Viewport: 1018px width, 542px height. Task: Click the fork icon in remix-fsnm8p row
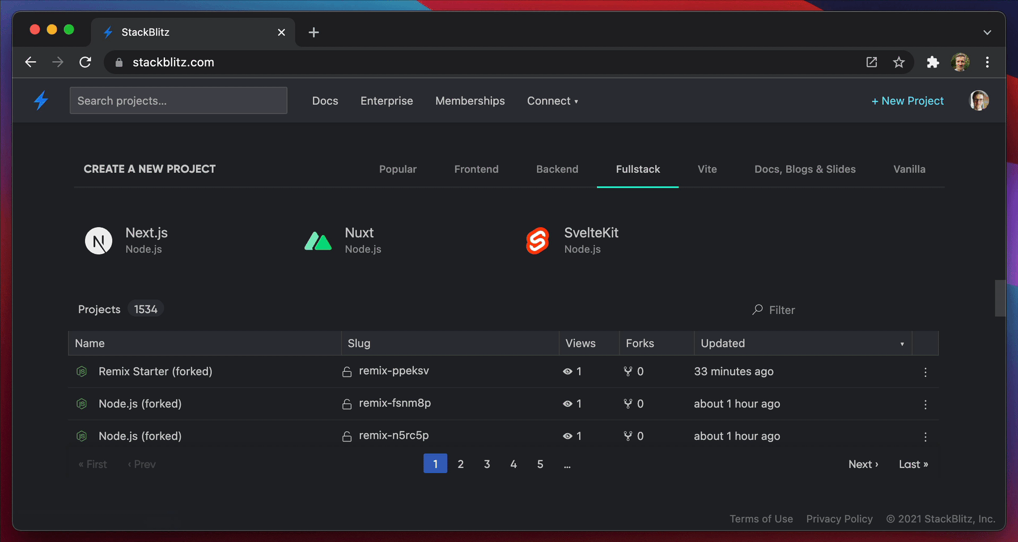pyautogui.click(x=628, y=404)
